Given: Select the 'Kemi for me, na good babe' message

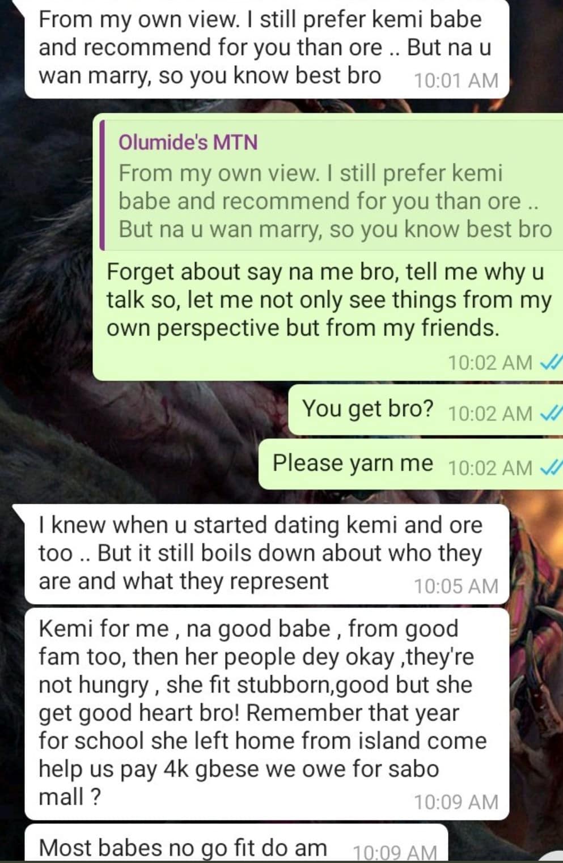Looking at the screenshot, I should pyautogui.click(x=266, y=714).
